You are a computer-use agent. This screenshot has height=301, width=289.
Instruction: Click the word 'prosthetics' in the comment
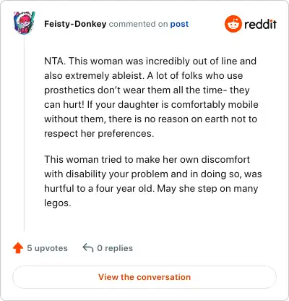point(69,90)
